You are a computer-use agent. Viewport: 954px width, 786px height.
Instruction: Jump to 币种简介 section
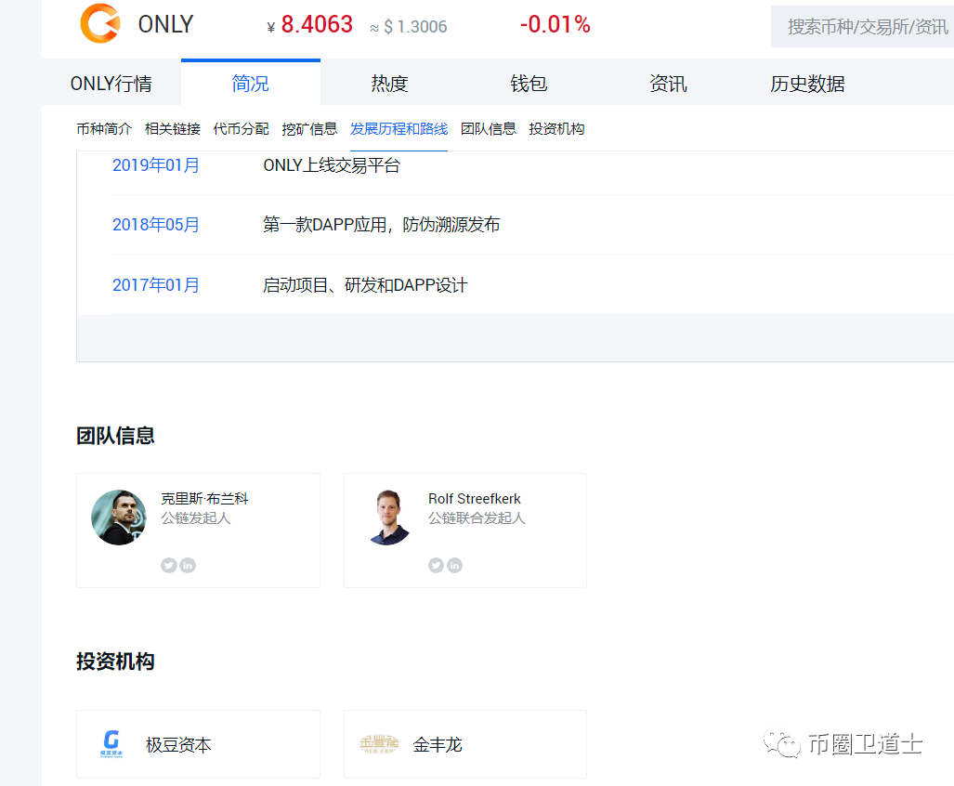[x=104, y=129]
